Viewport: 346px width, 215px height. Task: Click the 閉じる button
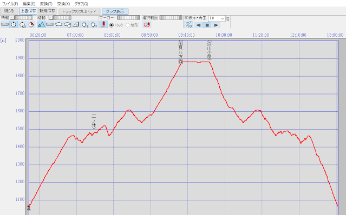pyautogui.click(x=9, y=11)
